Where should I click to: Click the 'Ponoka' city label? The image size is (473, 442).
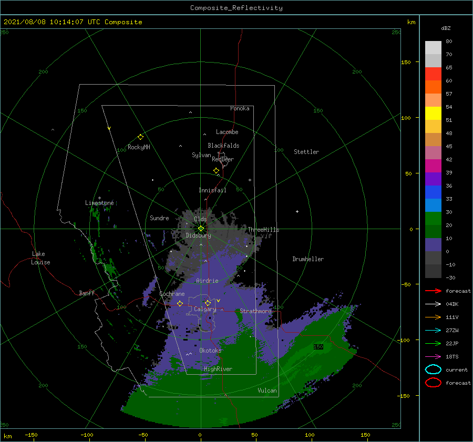(240, 108)
